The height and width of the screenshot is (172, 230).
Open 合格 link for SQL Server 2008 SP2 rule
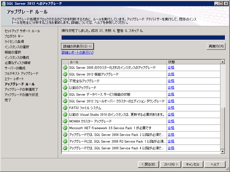click(171, 135)
